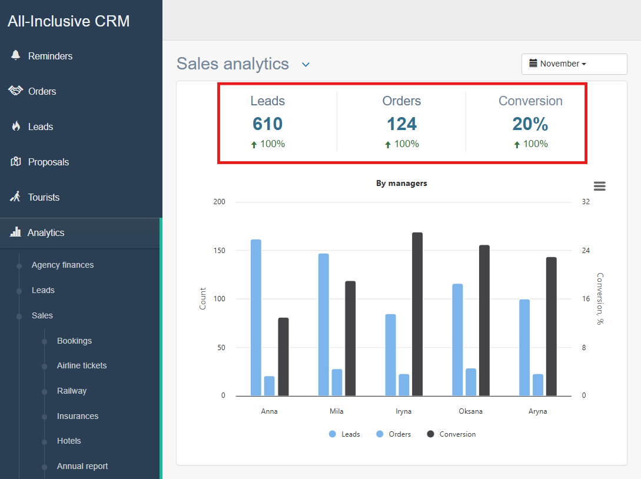Click the Reminders bell icon
The image size is (641, 479).
[x=15, y=55]
